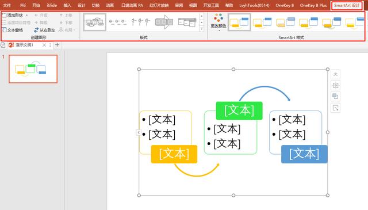
Task: Click the second bullet in the blue text box
Action: point(289,135)
